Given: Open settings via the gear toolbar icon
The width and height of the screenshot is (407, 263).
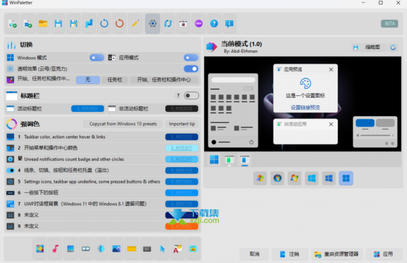Looking at the screenshot, I should click(153, 24).
